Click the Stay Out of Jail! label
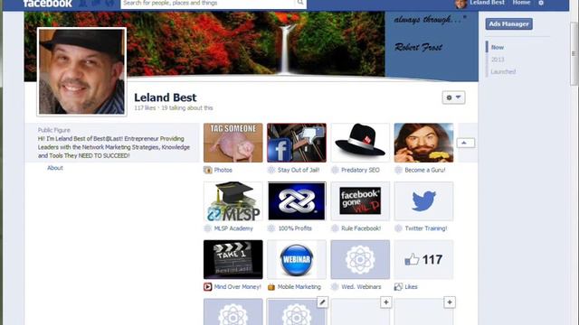Screen dimensions: 579x325 click(x=299, y=171)
